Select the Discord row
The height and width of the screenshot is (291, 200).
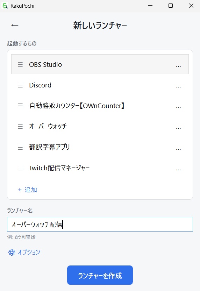(100, 85)
